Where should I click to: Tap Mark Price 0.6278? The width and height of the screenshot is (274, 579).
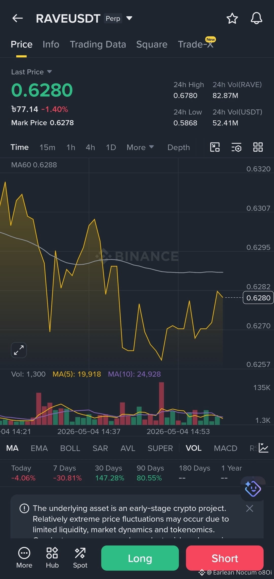(42, 123)
